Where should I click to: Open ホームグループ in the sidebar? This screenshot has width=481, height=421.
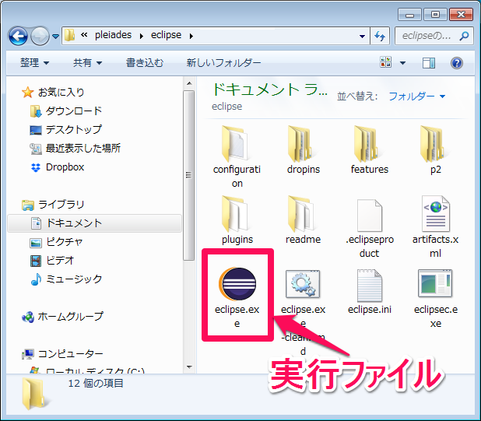pos(62,317)
